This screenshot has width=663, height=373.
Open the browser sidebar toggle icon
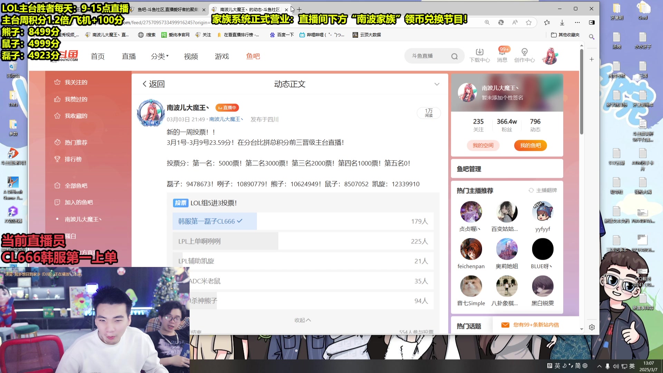[x=592, y=22]
